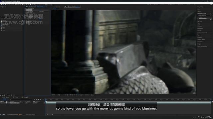
Task: Switch to the Review workspace
Action: pyautogui.click(x=156, y=5)
